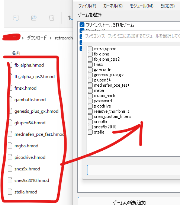
Task: Select the fb_alpha.hmod file icon
Action: [x=10, y=65]
